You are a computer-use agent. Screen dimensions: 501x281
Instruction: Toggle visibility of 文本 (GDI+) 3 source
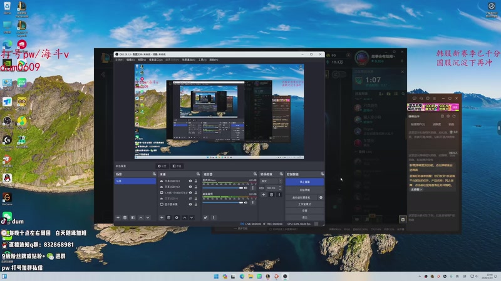pyautogui.click(x=190, y=180)
